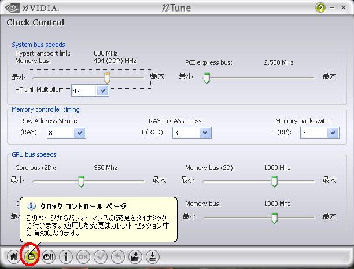Expand the T (RCD) dropdown
Screen dimensions: 354x269
click(x=205, y=133)
